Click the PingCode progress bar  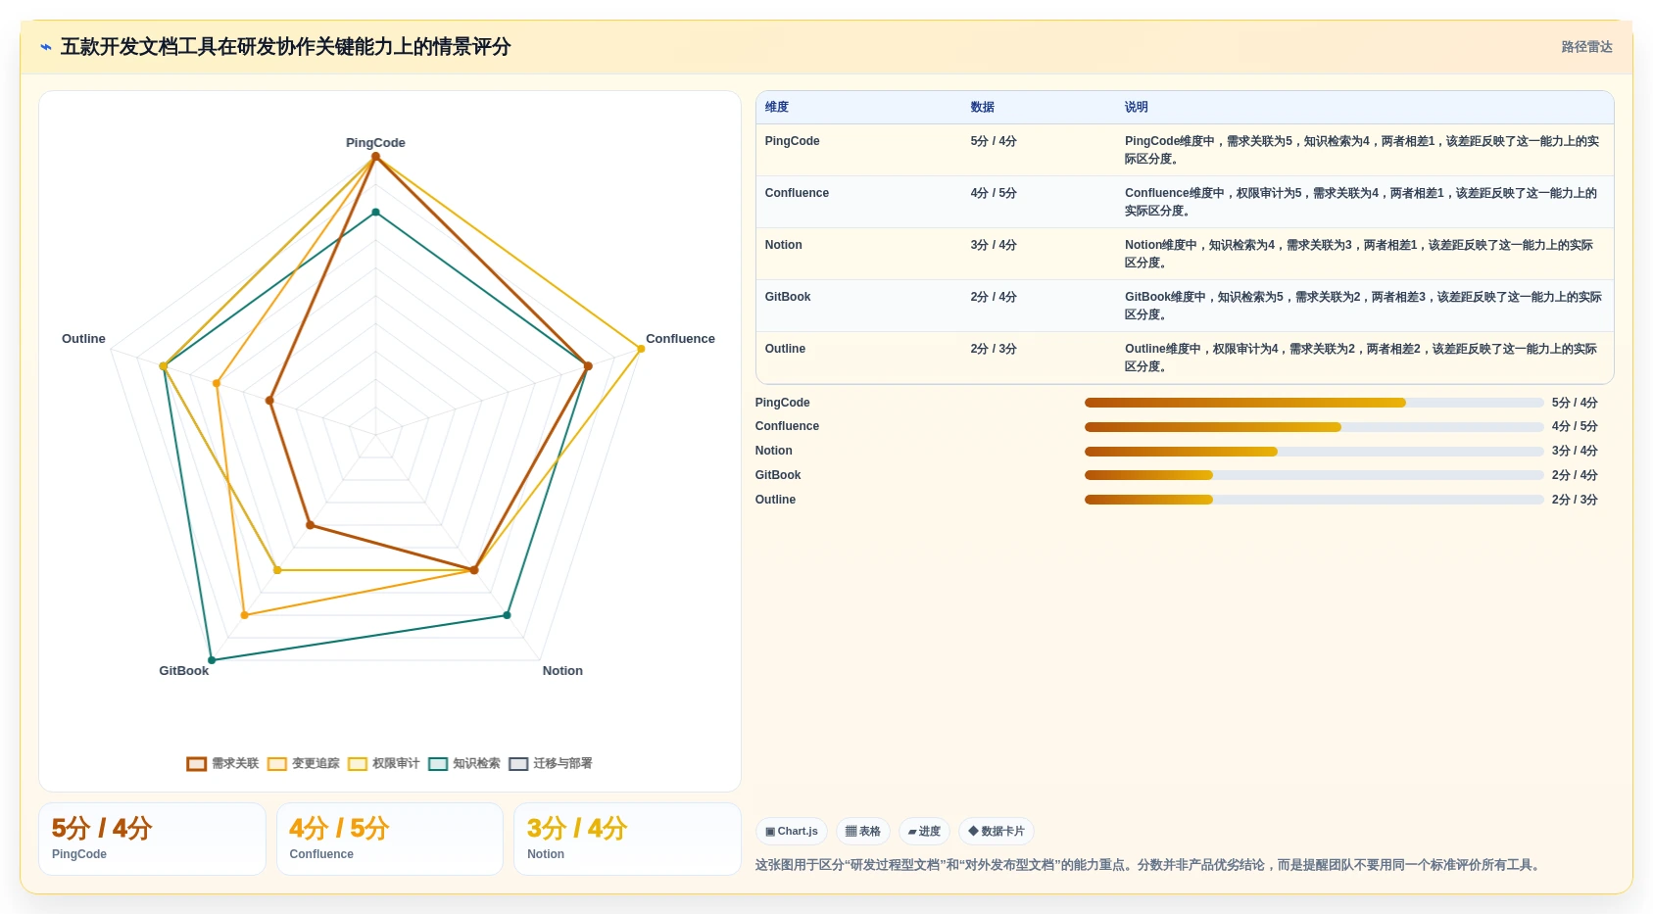pyautogui.click(x=1314, y=403)
